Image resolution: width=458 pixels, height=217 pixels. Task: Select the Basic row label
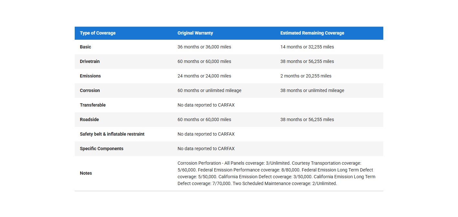pos(85,47)
